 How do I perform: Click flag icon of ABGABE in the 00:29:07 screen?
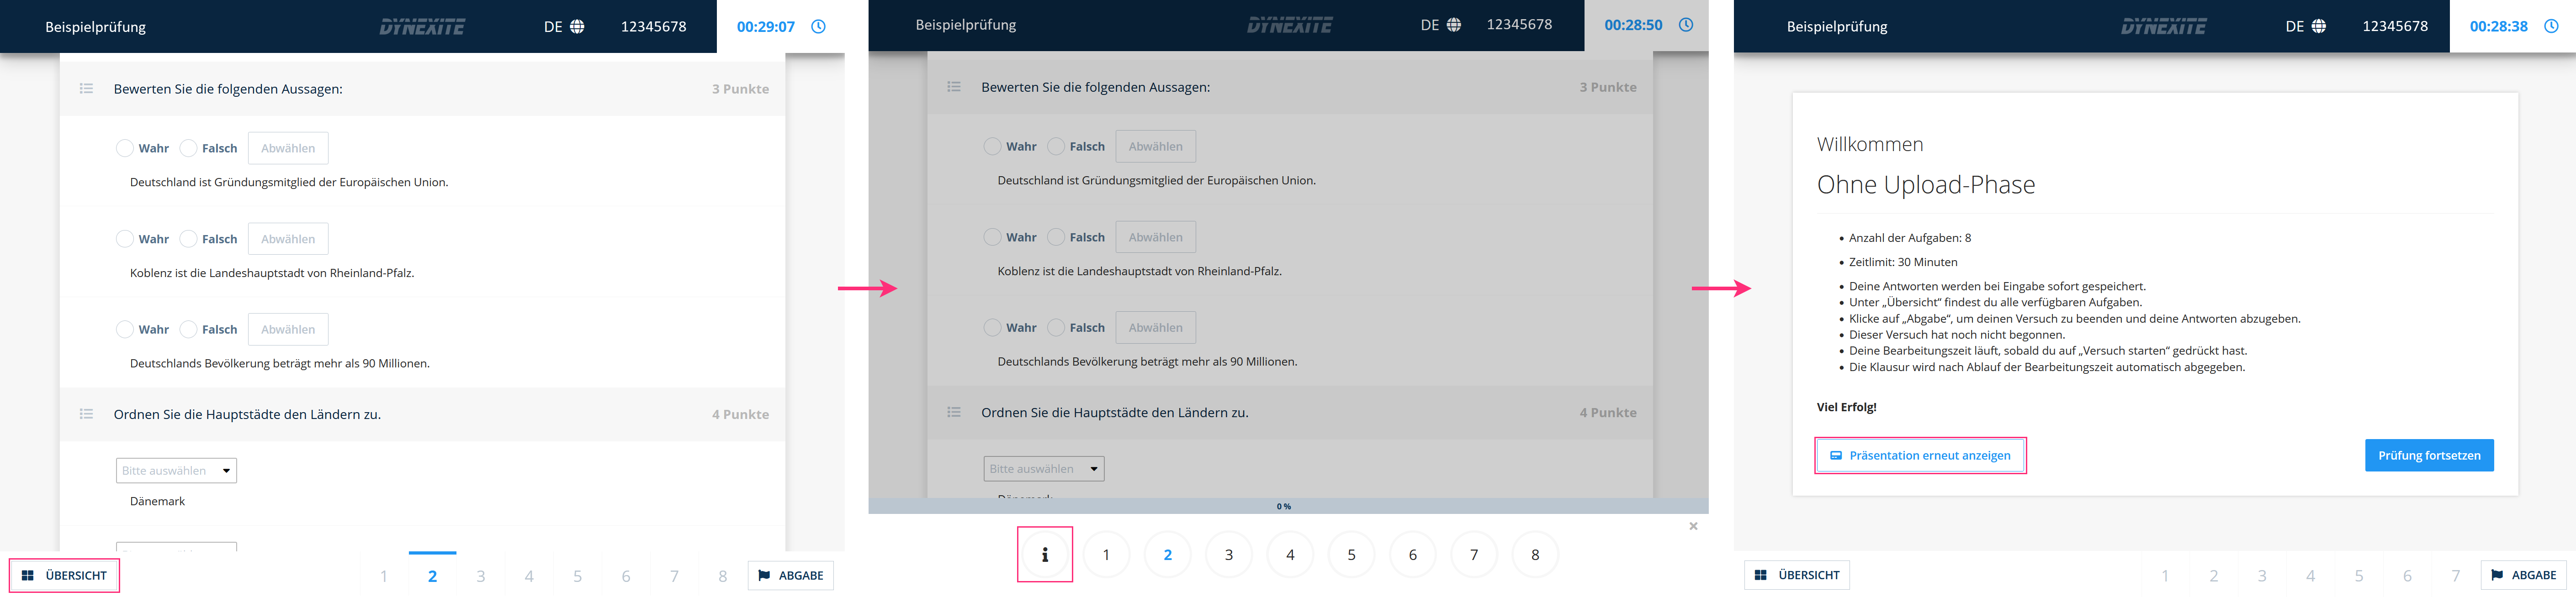[764, 575]
